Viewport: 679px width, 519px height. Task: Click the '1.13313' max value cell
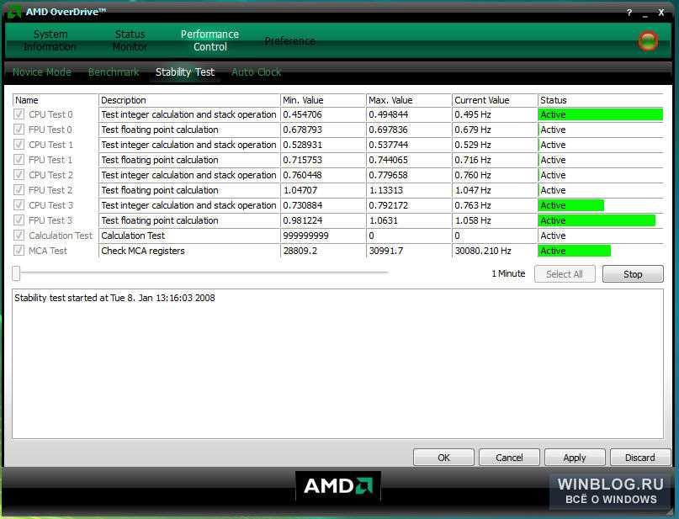pos(409,190)
